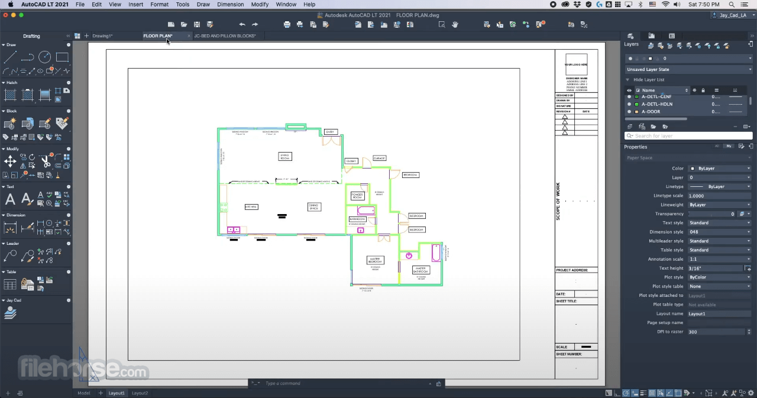This screenshot has height=398, width=757.
Task: Switch to JC-BED AND PILLOW BLOCKS tab
Action: tap(225, 36)
